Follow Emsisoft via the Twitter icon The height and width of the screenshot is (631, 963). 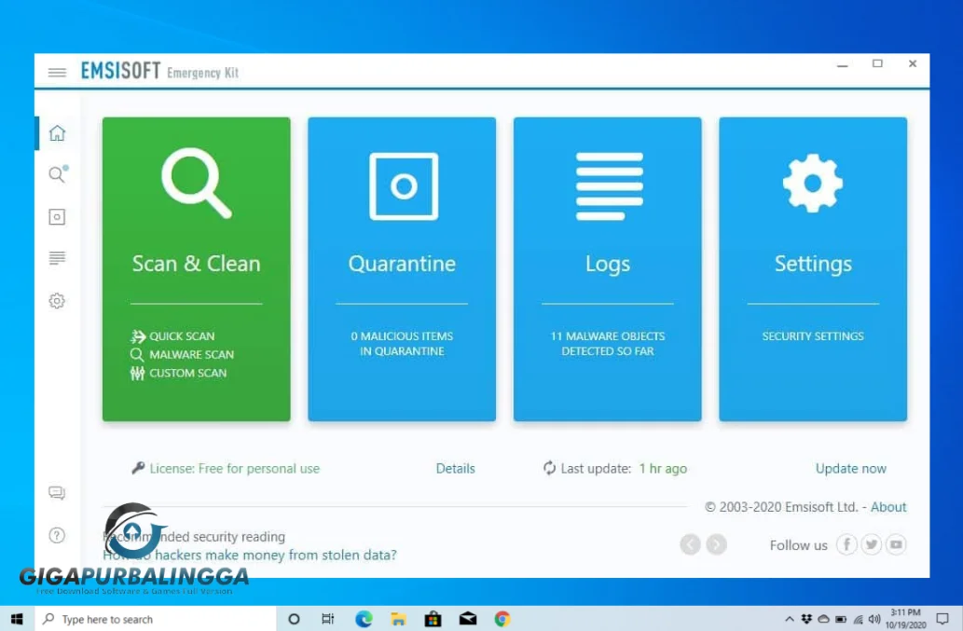point(870,544)
